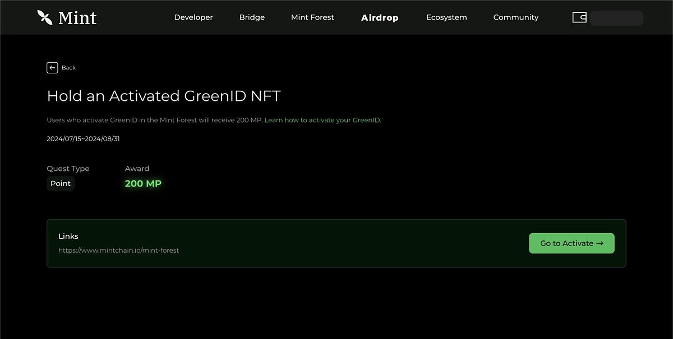Click the Back text label
Viewport: 673px width, 339px height.
68,68
